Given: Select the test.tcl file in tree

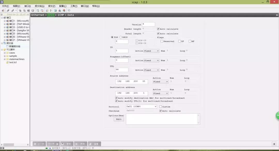Looking at the screenshot, I should coord(13,62).
